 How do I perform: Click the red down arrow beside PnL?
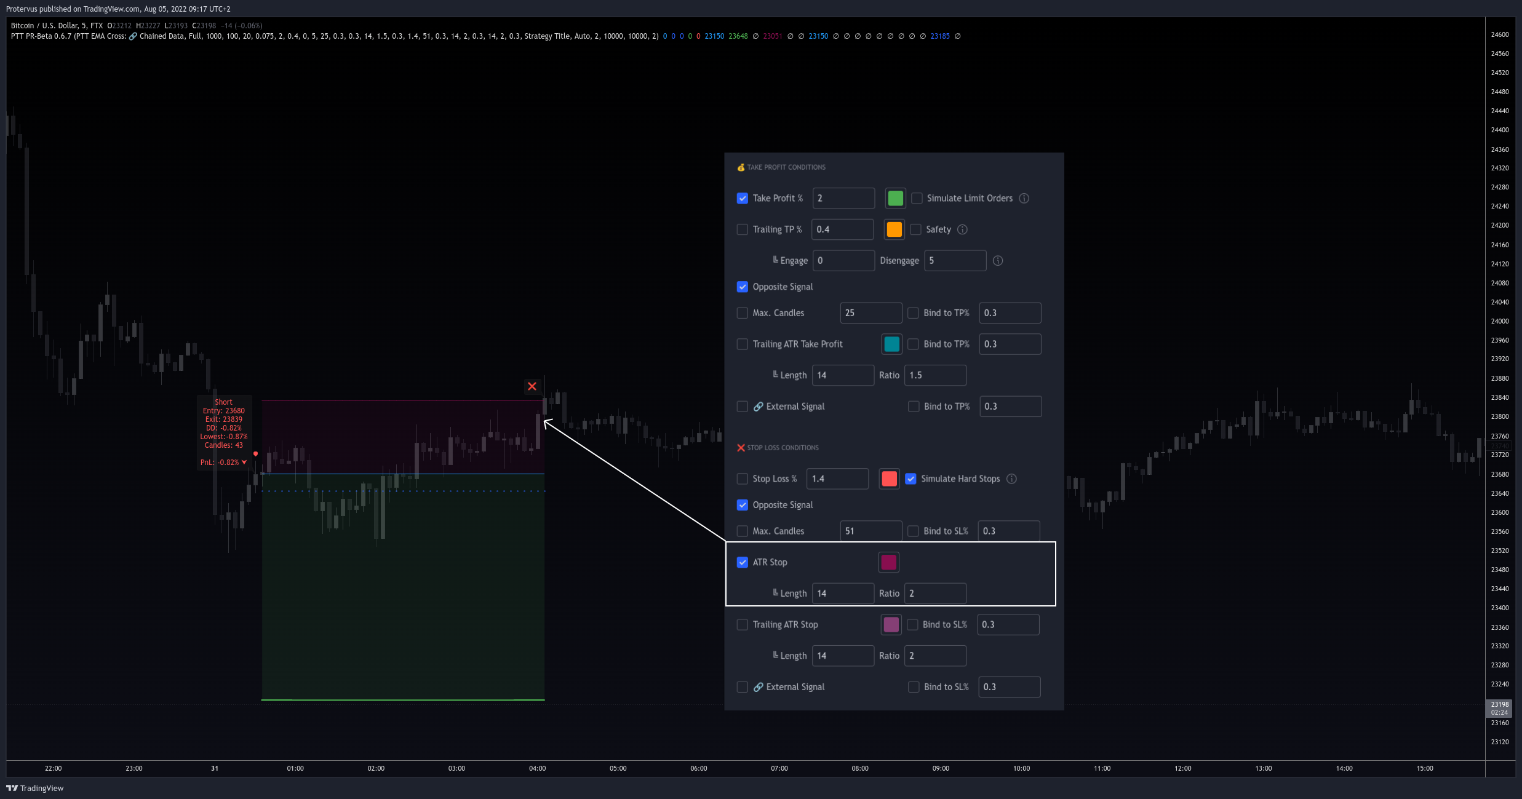click(244, 463)
